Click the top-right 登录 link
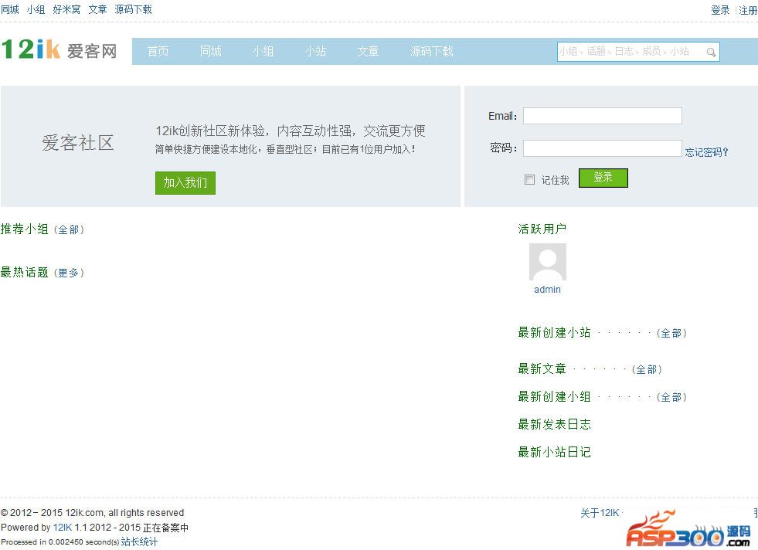Viewport: 758px width, 550px height. click(x=720, y=10)
